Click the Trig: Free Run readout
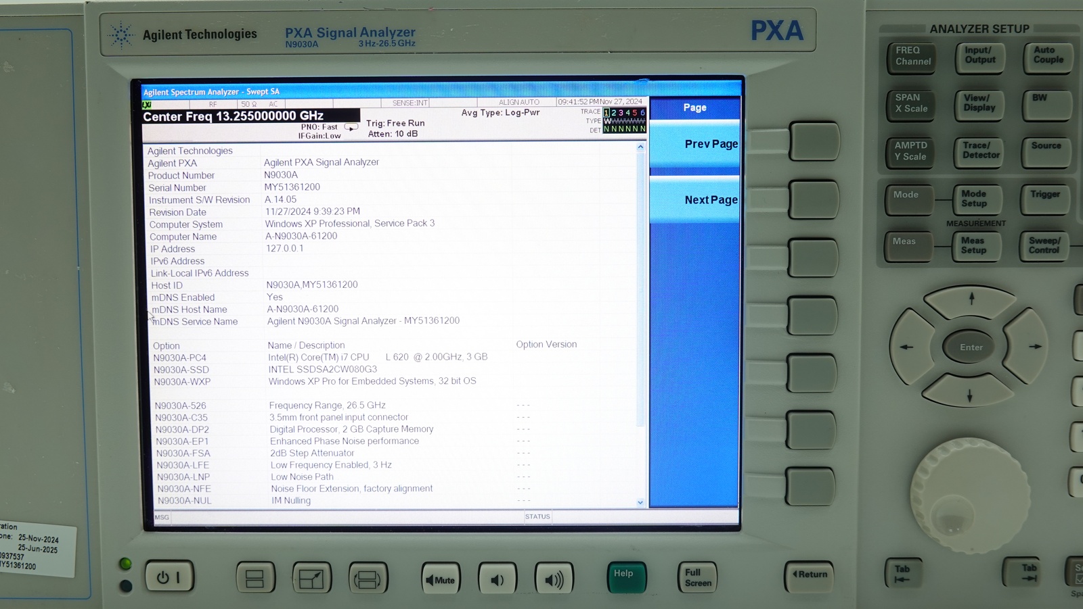 coord(395,123)
